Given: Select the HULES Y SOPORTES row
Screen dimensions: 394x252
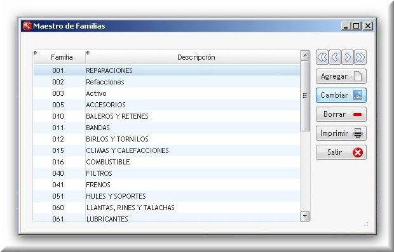Looking at the screenshot, I should 166,196.
